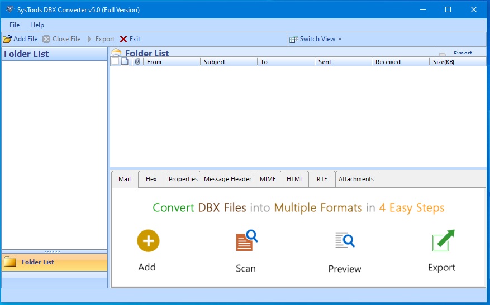This screenshot has height=305, width=490.
Task: Click the red Exit X icon
Action: click(x=123, y=39)
